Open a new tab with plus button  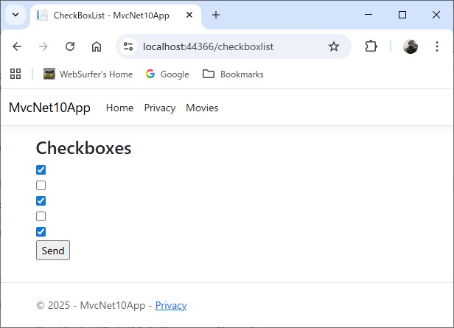click(216, 15)
